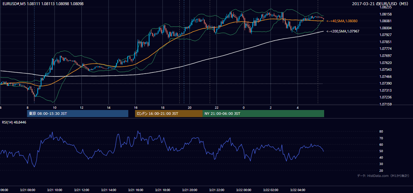Click the 40 SMA 1.08080 orange label
The width and height of the screenshot is (413, 193).
(342, 21)
